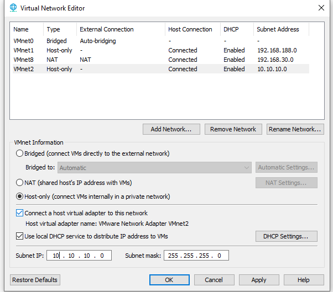Confirm with the OK button
The height and width of the screenshot is (292, 333).
coord(169,280)
